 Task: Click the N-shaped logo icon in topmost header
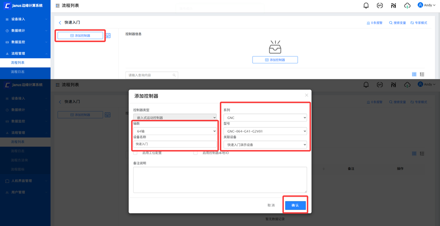(394, 6)
